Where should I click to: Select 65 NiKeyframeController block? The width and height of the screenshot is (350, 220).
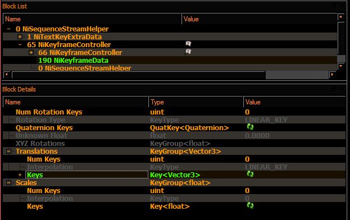(69, 44)
